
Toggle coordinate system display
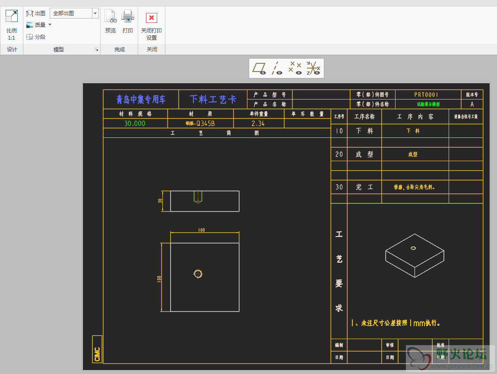pyautogui.click(x=313, y=69)
